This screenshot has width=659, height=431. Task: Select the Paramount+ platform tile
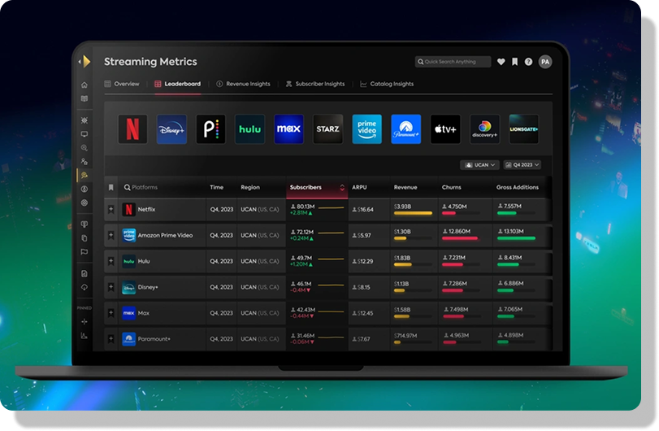coord(406,129)
